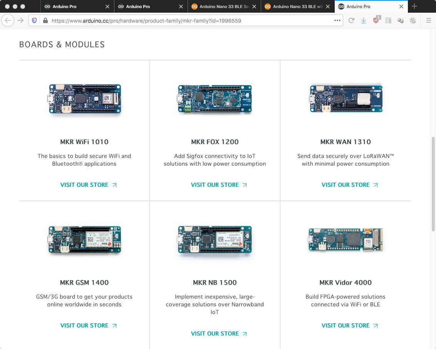Switch to the first Arduino Pro tab

point(77,7)
